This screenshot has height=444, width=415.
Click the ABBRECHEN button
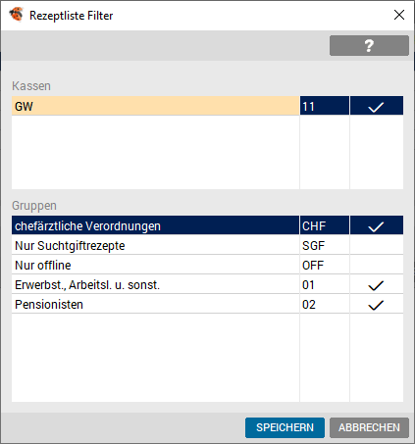pyautogui.click(x=369, y=427)
